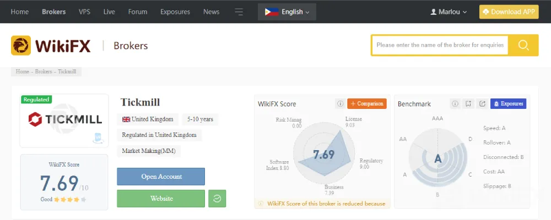
Task: Click the green Website button
Action: [x=161, y=199]
